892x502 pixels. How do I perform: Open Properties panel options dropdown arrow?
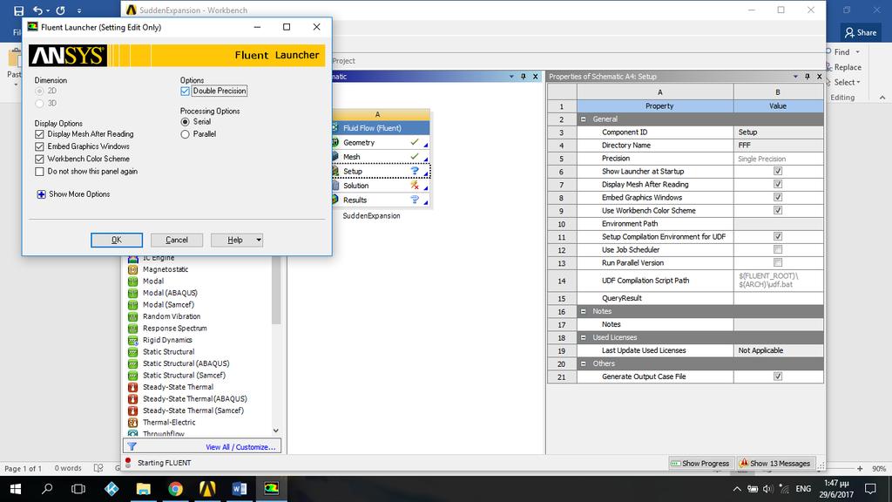[795, 77]
